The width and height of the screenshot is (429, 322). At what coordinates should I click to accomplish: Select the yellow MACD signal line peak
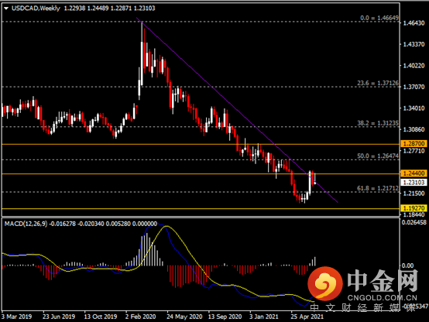coord(167,227)
